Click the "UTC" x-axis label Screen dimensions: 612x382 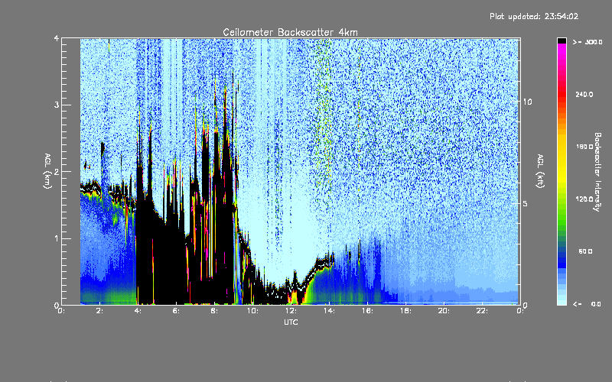click(291, 322)
